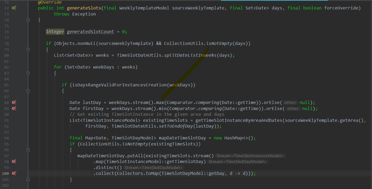Screen dimensions: 372x189
Task: Click the generateSlots method name
Action: click(x=84, y=8)
